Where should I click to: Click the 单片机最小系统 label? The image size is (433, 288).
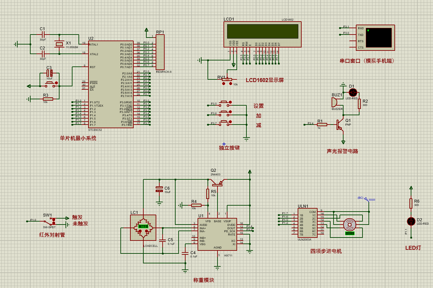click(78, 138)
